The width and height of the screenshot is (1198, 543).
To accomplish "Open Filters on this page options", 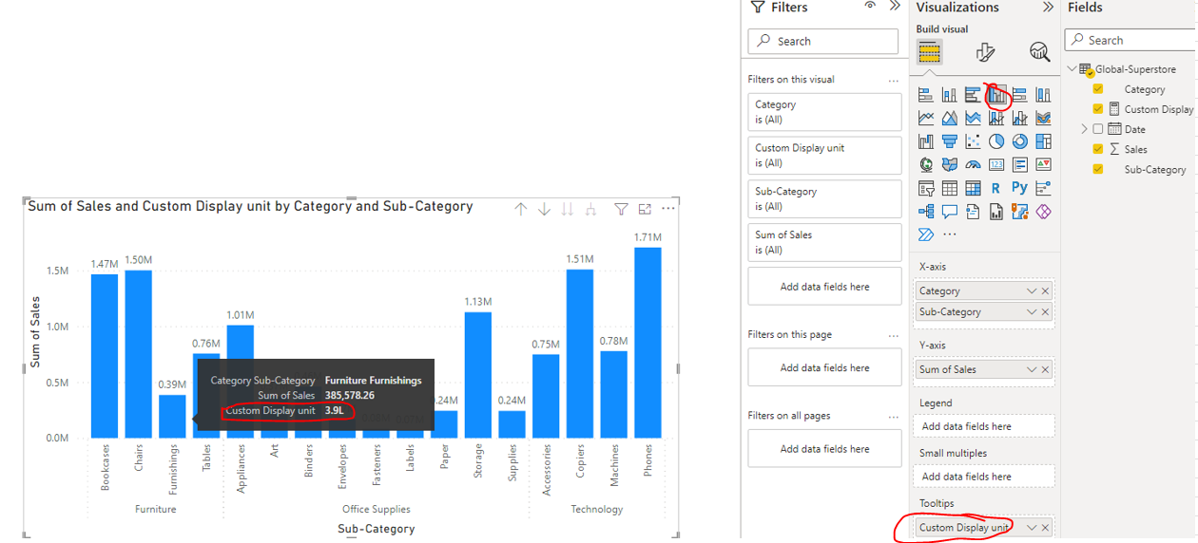I will (x=893, y=335).
